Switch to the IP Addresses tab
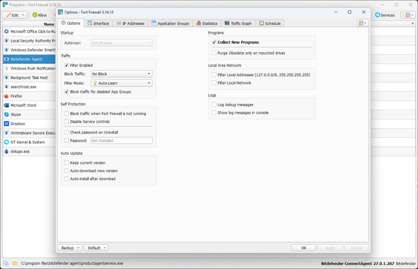This screenshot has width=418, height=269. point(131,23)
